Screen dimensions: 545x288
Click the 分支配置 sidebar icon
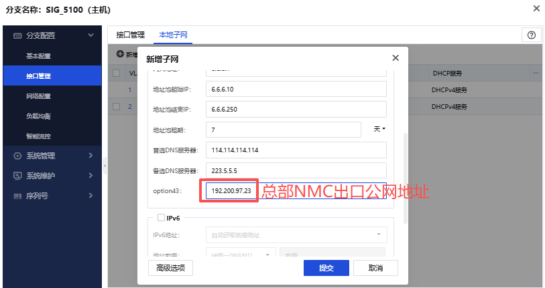pyautogui.click(x=17, y=35)
